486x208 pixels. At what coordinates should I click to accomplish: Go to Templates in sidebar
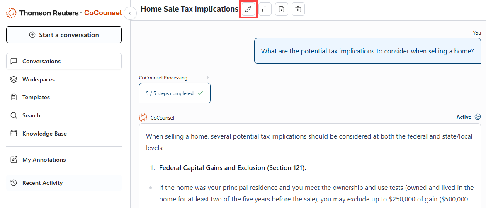pos(36,97)
